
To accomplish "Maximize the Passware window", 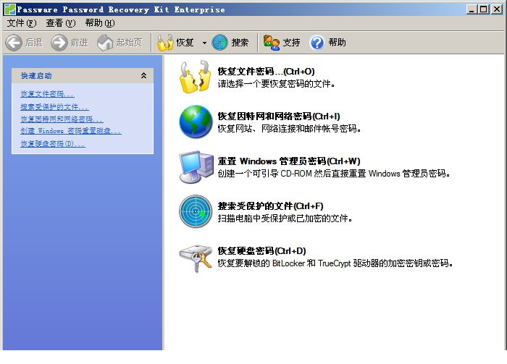I will [484, 9].
